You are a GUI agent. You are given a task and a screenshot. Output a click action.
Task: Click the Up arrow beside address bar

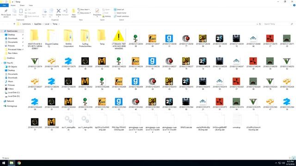pos(14,24)
